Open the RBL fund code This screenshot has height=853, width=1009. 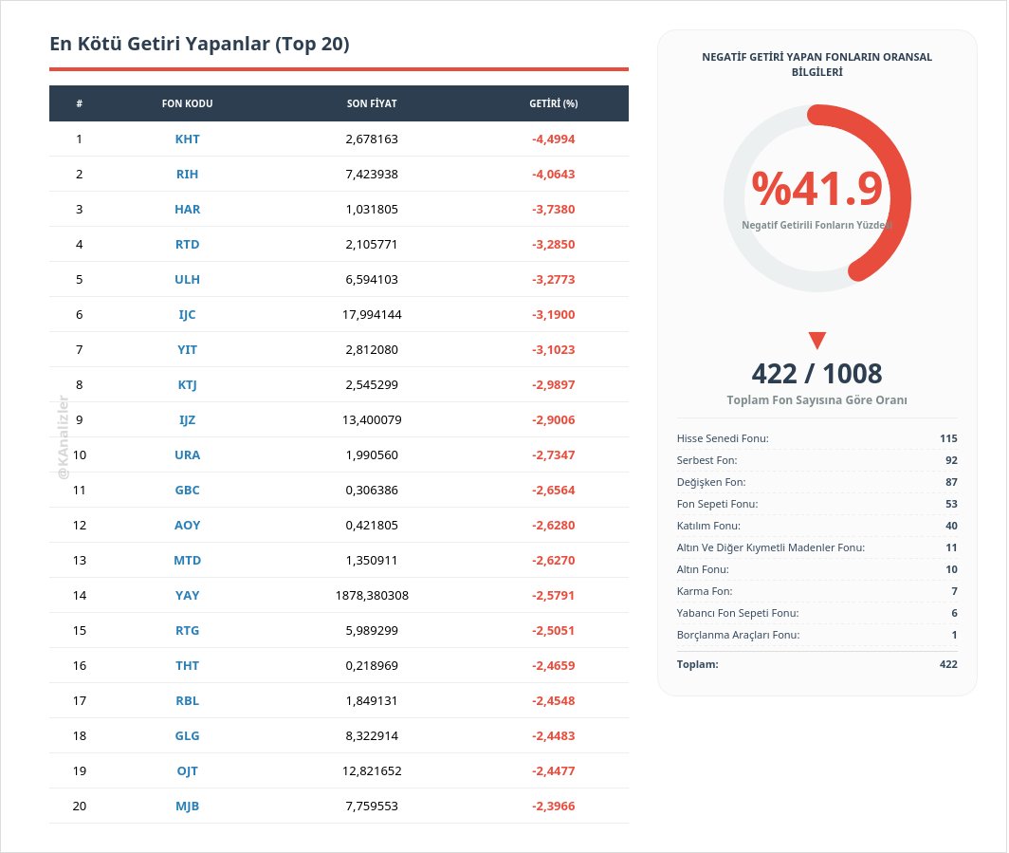(187, 700)
